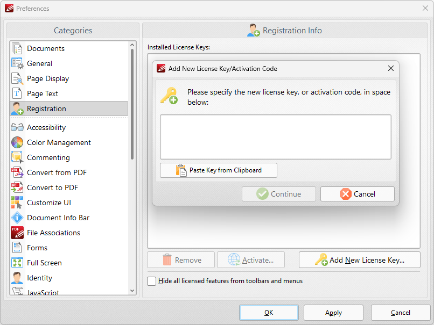The width and height of the screenshot is (434, 325).
Task: Close the Preferences window
Action: click(x=425, y=8)
